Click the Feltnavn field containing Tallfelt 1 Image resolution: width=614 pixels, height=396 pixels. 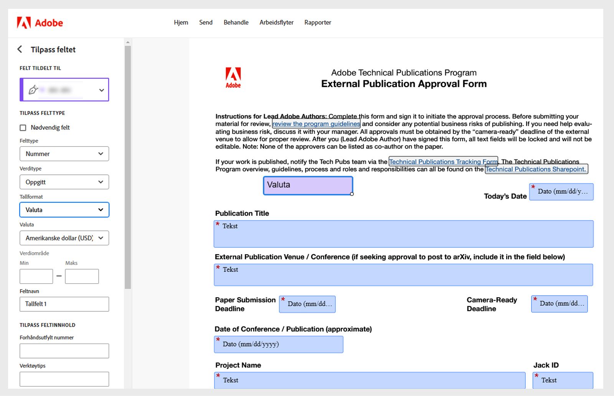pyautogui.click(x=64, y=304)
